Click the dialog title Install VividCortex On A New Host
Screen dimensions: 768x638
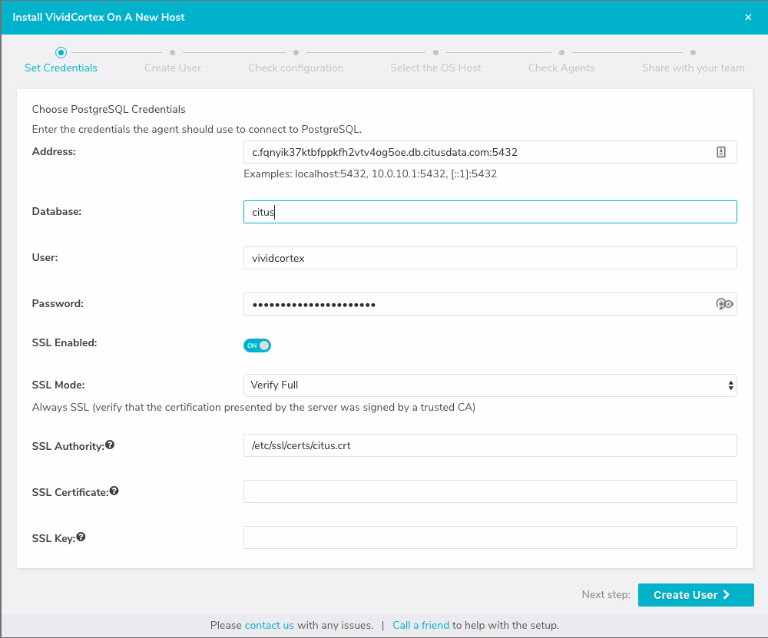click(98, 17)
